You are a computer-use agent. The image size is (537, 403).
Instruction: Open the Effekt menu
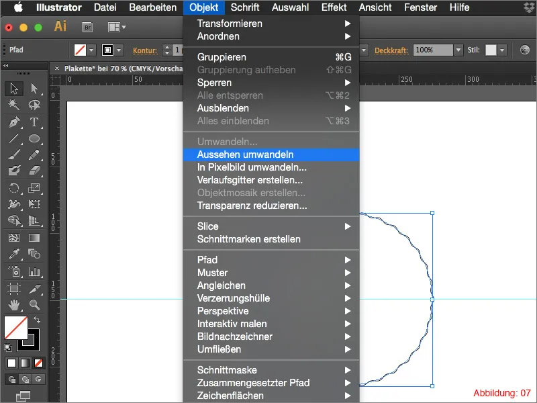(334, 7)
